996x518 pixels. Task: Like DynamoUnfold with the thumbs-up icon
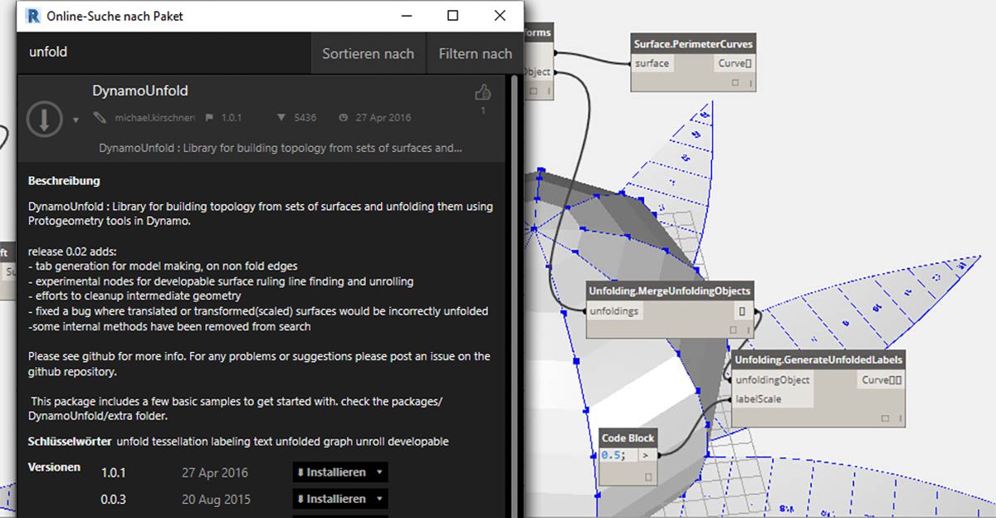(482, 92)
